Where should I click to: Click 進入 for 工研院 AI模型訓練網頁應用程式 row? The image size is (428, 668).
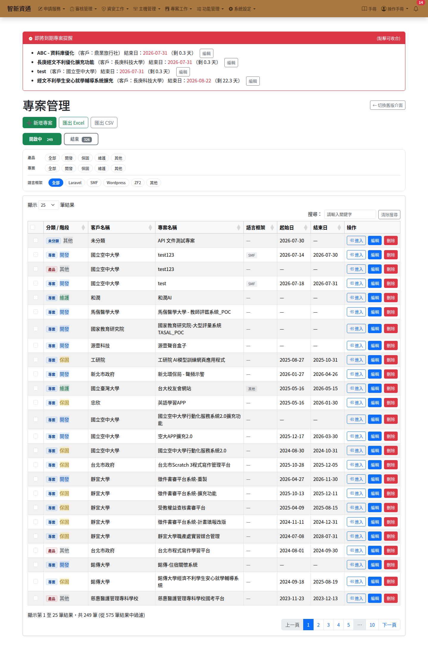point(356,360)
